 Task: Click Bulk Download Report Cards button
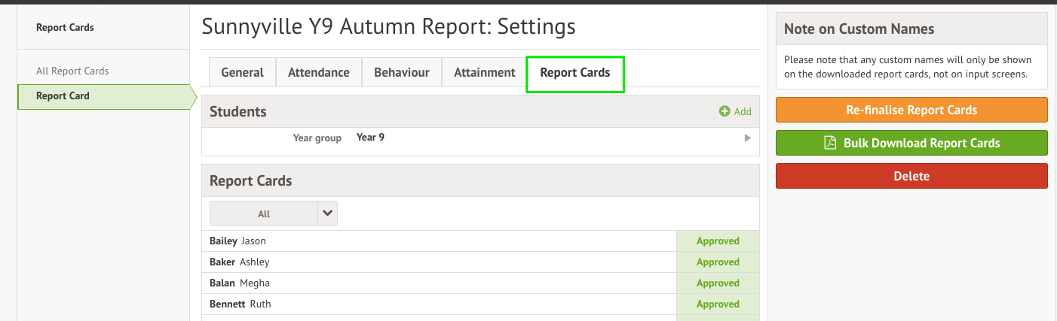pos(911,143)
